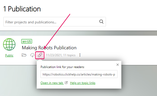
Task: Select the publication URL text field
Action: pos(79,74)
